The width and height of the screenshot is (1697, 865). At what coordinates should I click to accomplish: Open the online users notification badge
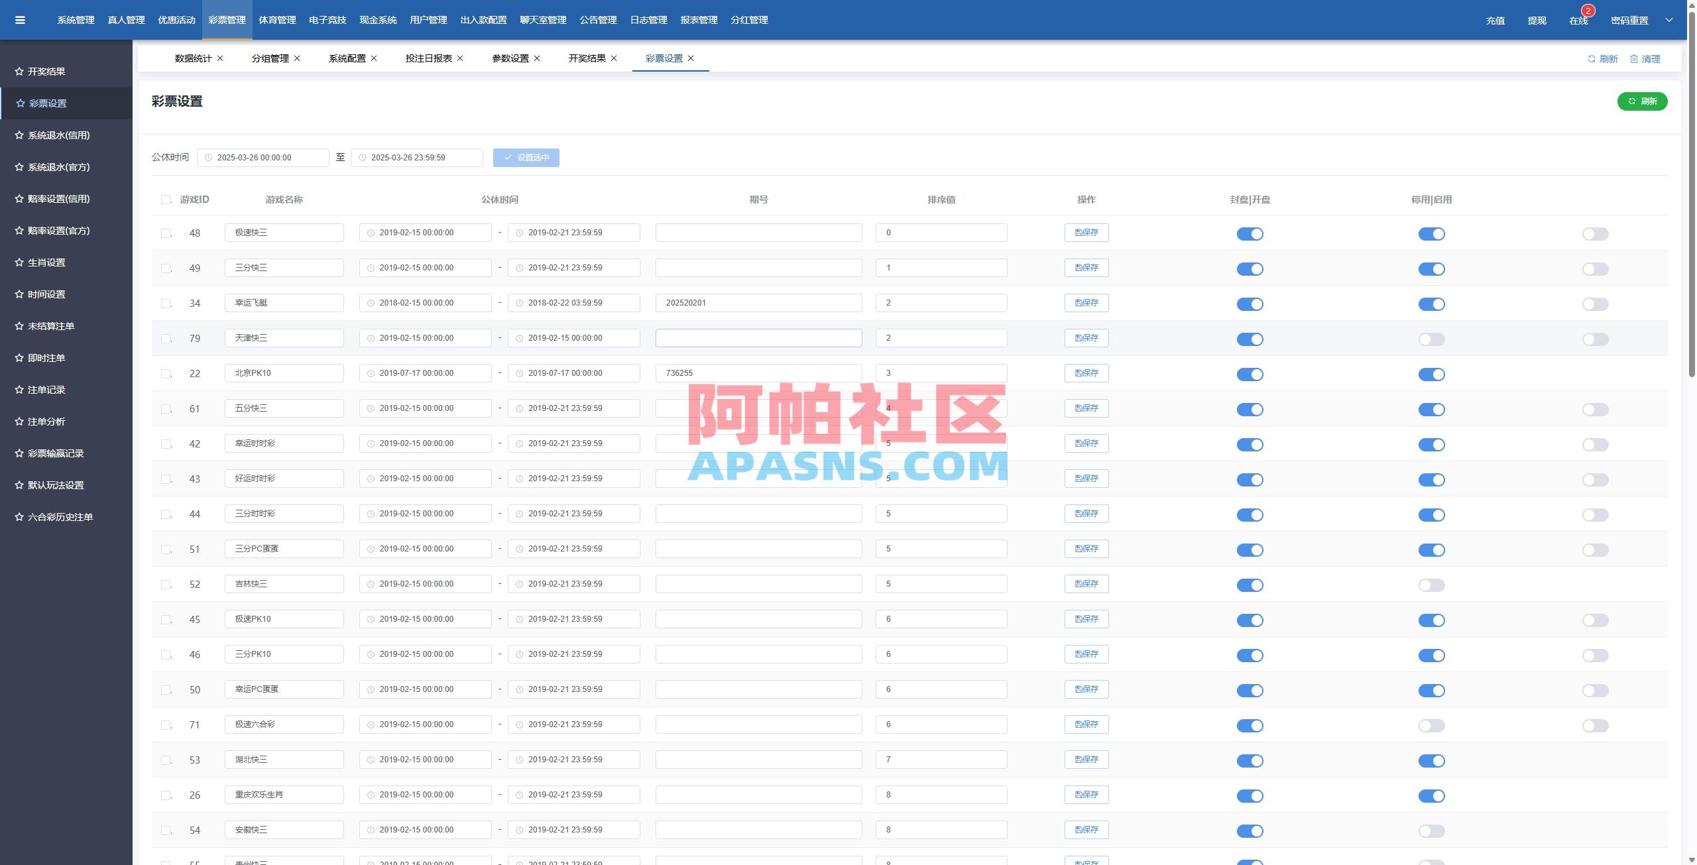(x=1588, y=11)
